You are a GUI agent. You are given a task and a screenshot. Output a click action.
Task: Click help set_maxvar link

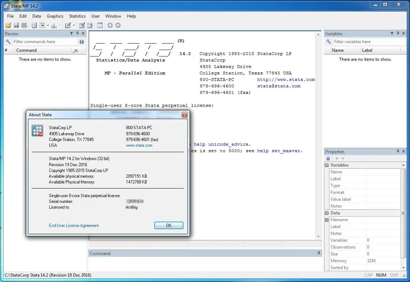click(278, 151)
